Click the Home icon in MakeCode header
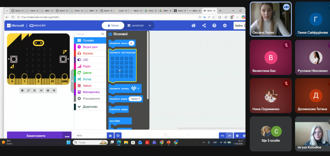 pyautogui.click(x=193, y=26)
